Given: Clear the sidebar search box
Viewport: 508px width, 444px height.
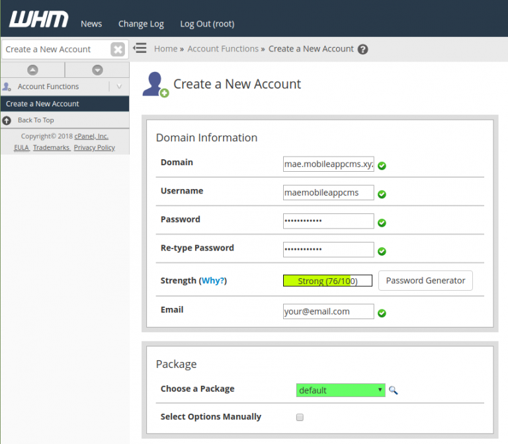Looking at the screenshot, I should tap(117, 50).
